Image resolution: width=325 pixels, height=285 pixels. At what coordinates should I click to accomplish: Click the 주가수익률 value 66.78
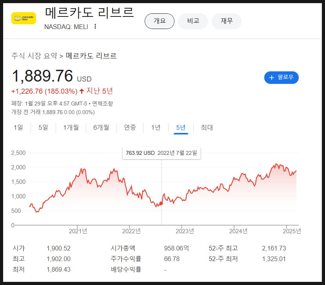172,259
